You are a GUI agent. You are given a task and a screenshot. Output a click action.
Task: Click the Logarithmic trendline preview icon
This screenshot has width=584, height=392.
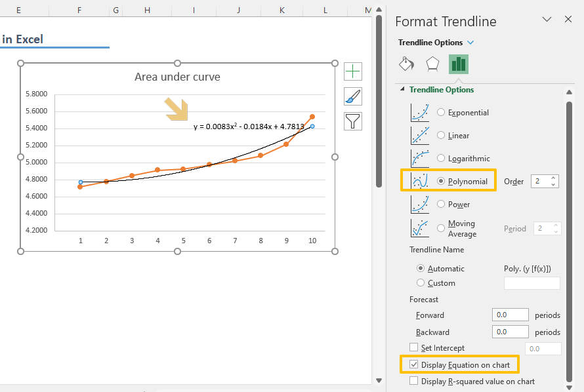pyautogui.click(x=420, y=158)
